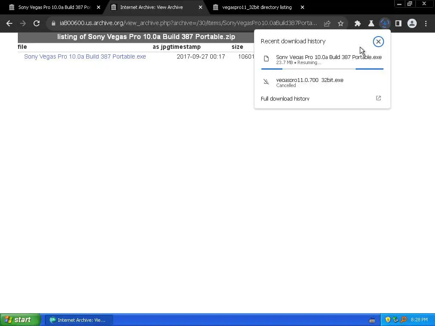This screenshot has width=435, height=326.
Task: Share this page using the share icon
Action: point(327,24)
